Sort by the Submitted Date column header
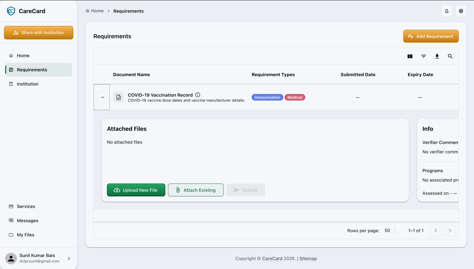This screenshot has width=474, height=269. point(358,75)
